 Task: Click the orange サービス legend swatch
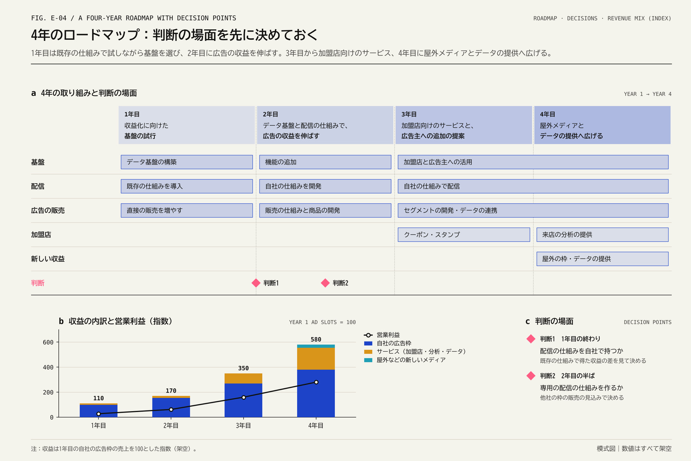point(368,352)
